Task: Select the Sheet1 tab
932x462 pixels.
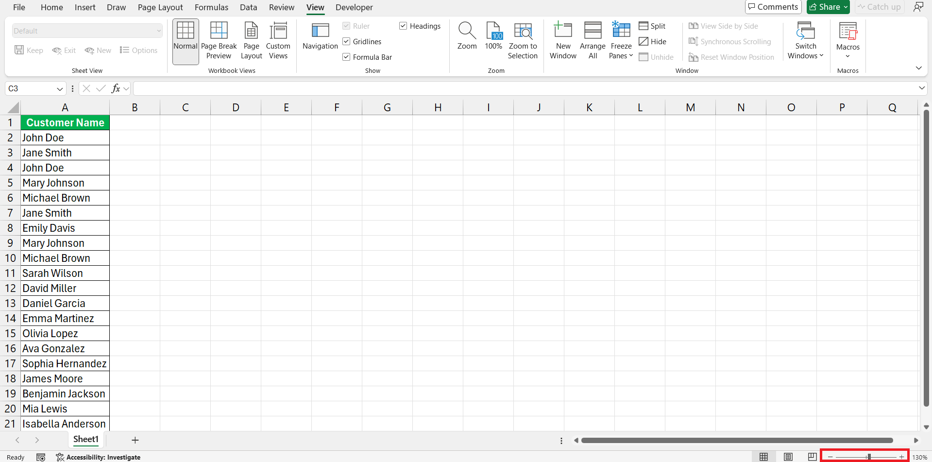Action: coord(86,439)
